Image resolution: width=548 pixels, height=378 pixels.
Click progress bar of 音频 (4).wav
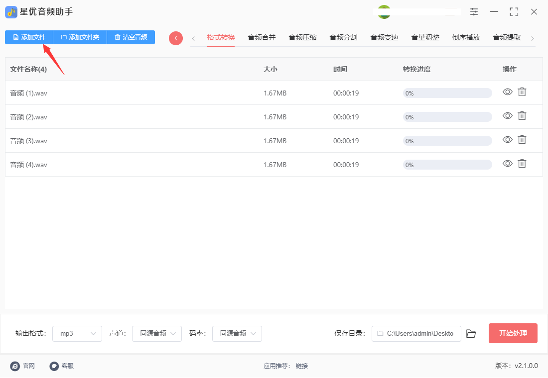click(447, 165)
